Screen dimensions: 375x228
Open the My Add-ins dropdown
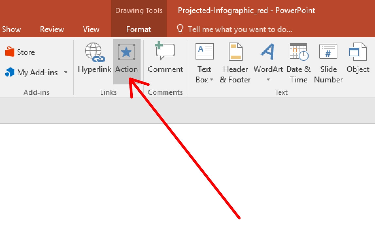click(65, 73)
